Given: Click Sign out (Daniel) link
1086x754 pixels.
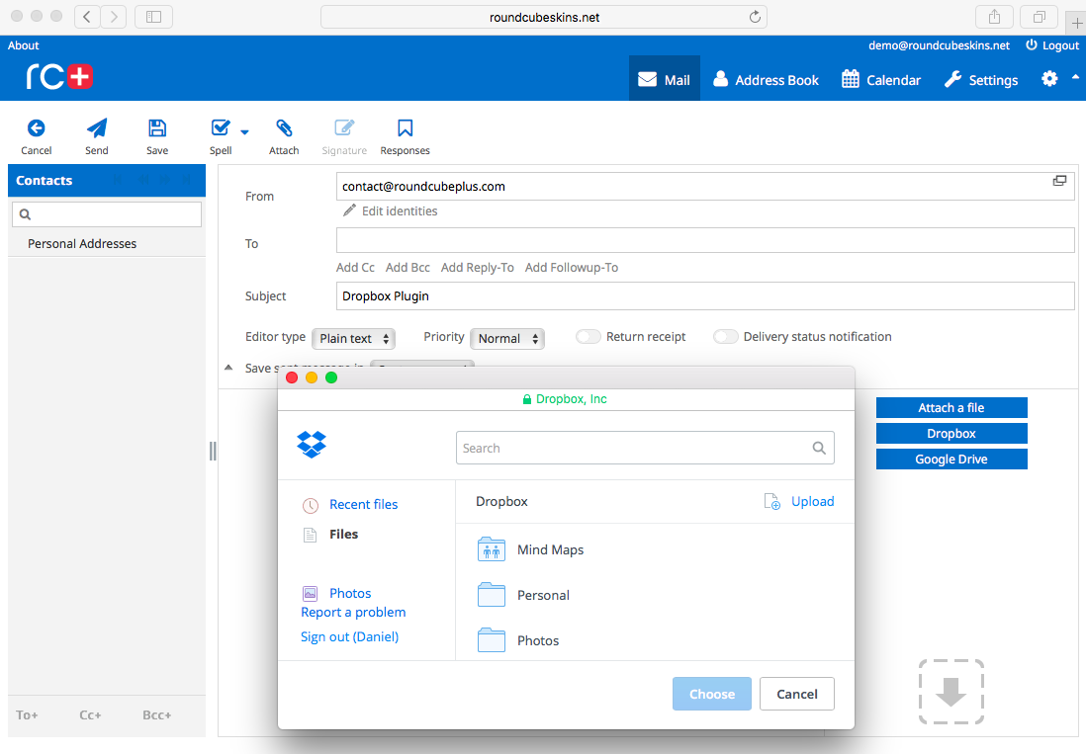Looking at the screenshot, I should coord(350,636).
